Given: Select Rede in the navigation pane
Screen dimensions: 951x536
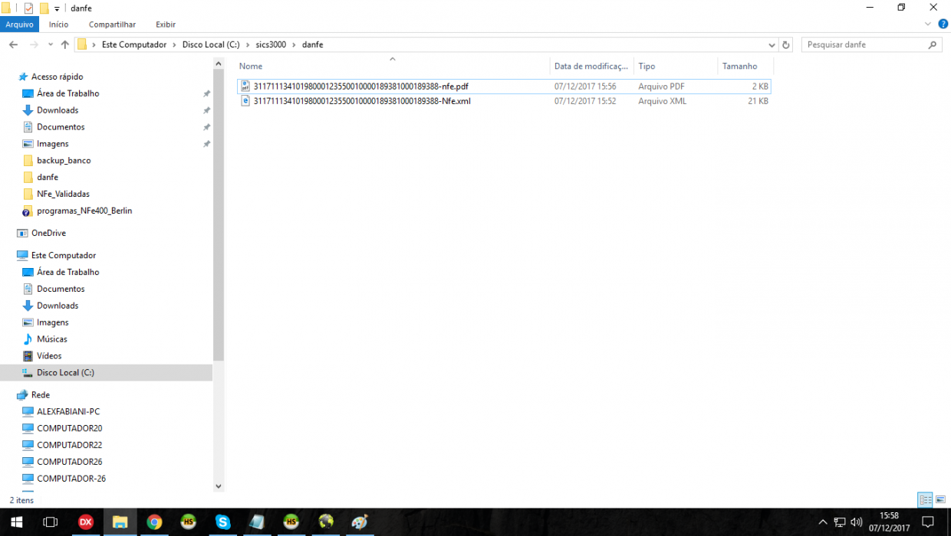Looking at the screenshot, I should pos(41,395).
